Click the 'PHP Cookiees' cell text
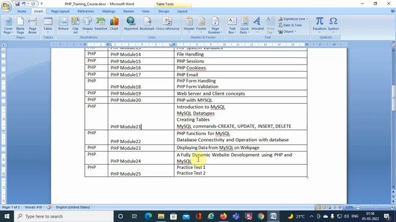The height and width of the screenshot is (222, 396). (191, 68)
